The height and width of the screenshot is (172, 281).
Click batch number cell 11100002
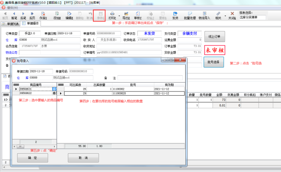(x=133, y=89)
